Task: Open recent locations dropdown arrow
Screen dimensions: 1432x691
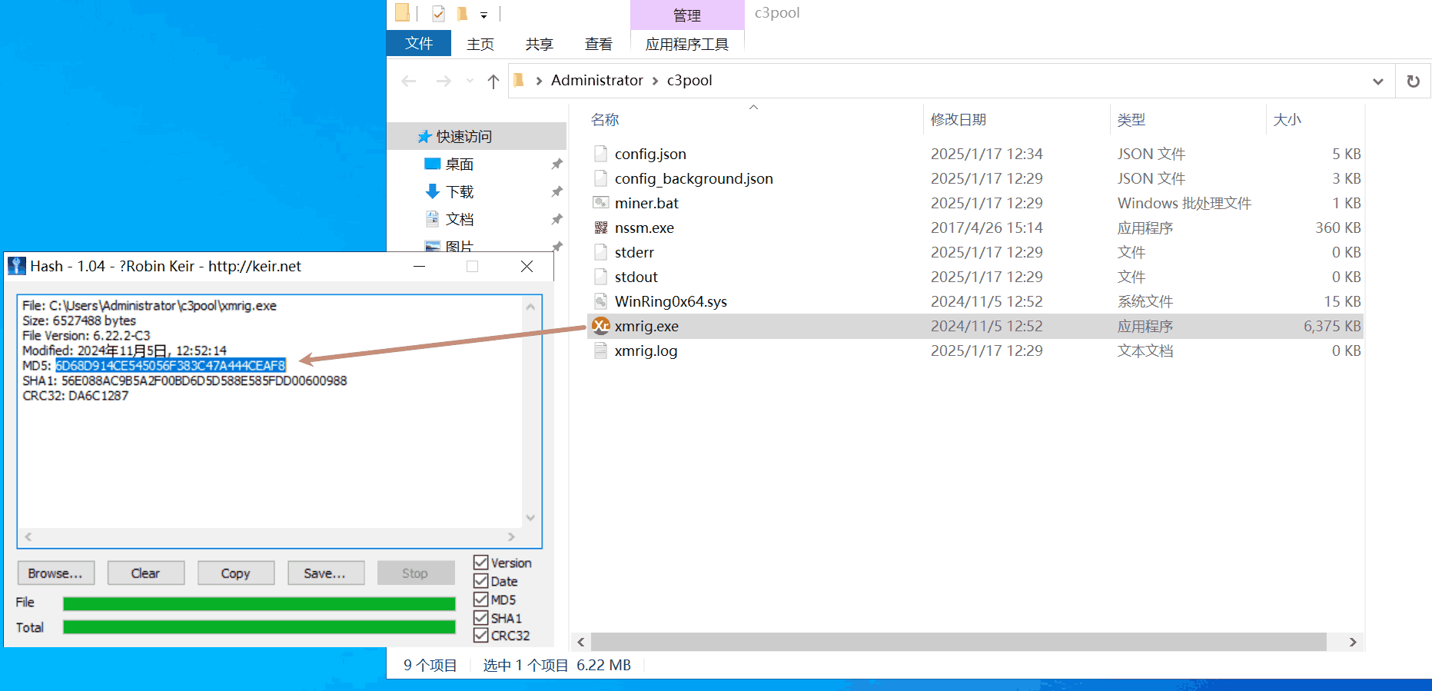Action: click(x=470, y=81)
